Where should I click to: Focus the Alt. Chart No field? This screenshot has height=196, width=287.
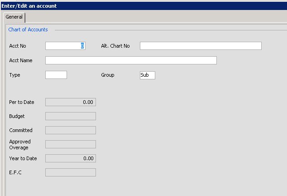201,46
